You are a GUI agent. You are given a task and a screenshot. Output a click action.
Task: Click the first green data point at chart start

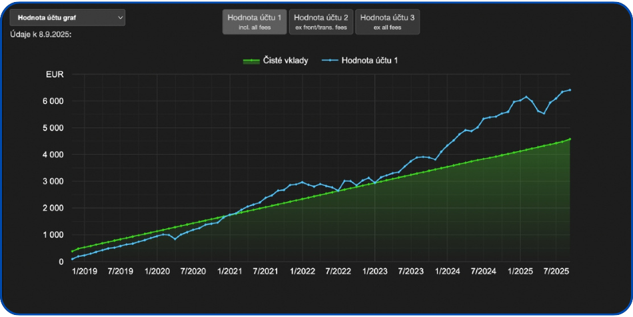click(x=72, y=251)
